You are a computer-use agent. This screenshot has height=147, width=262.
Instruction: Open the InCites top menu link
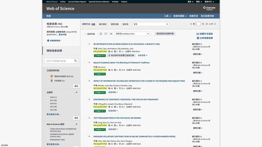tap(62, 2)
